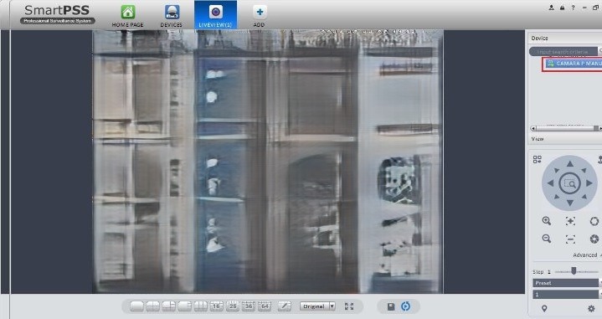602x319 pixels.
Task: Click the focus plus icon
Action: (570, 221)
